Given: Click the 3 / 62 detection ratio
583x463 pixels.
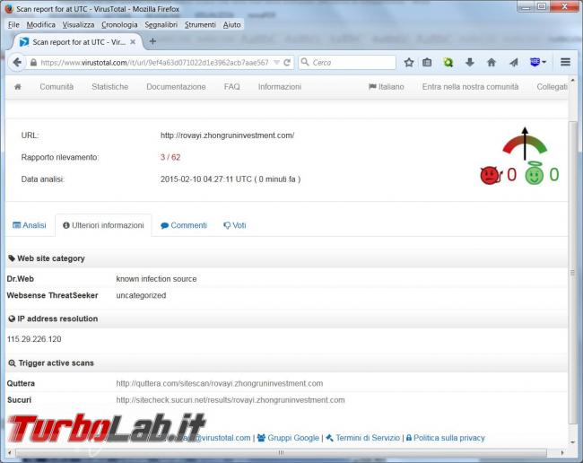Looking at the screenshot, I should click(x=170, y=157).
